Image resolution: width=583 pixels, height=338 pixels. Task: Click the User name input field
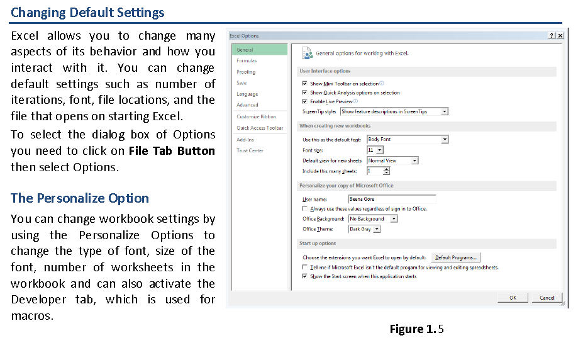[392, 199]
